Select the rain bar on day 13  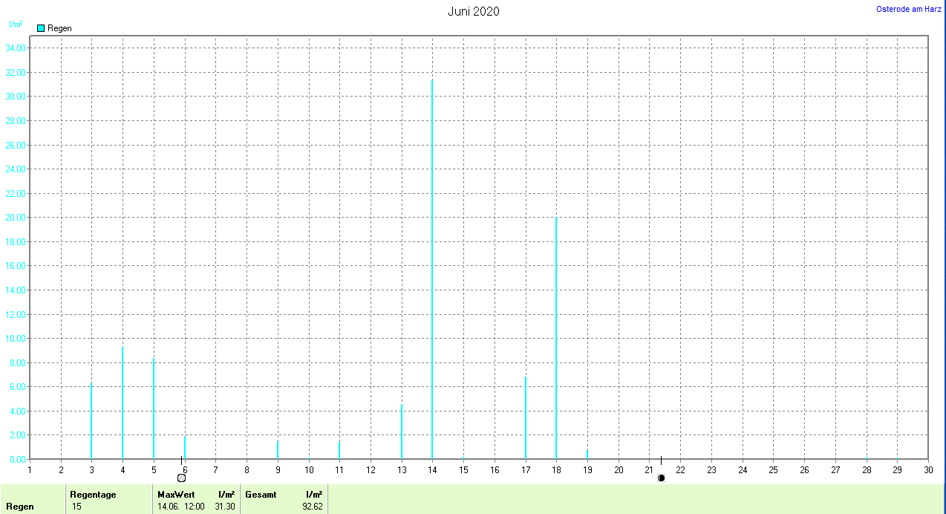[402, 432]
